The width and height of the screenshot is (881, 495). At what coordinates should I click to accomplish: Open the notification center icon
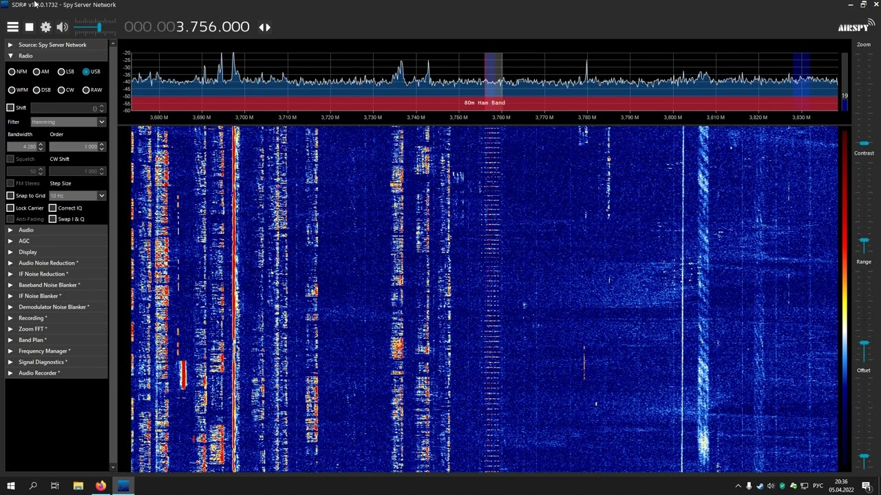pos(867,486)
